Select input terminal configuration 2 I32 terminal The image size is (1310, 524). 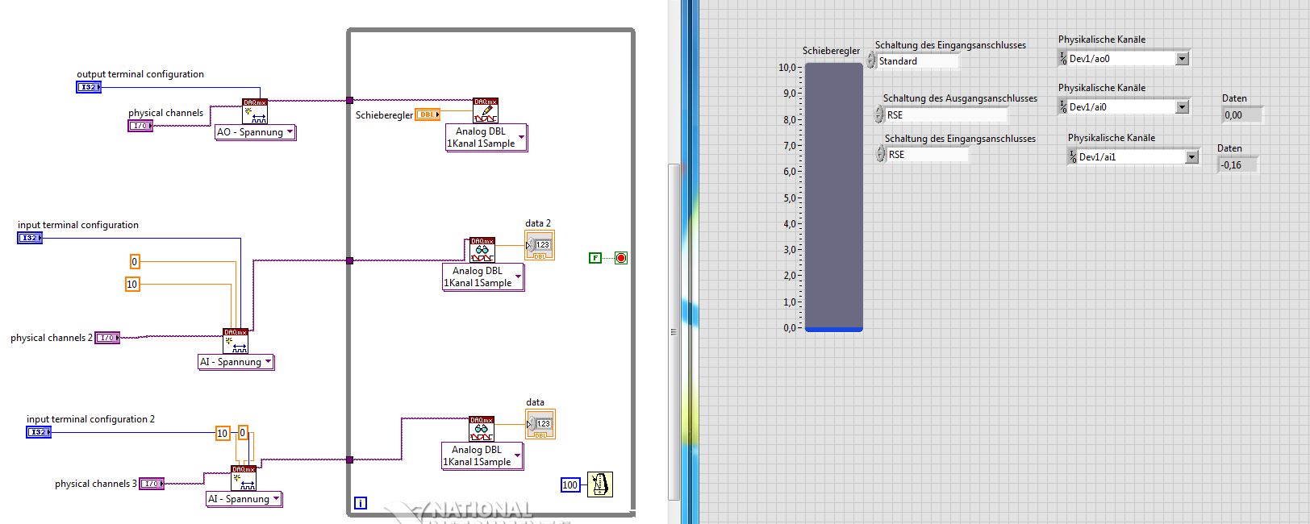tap(39, 432)
